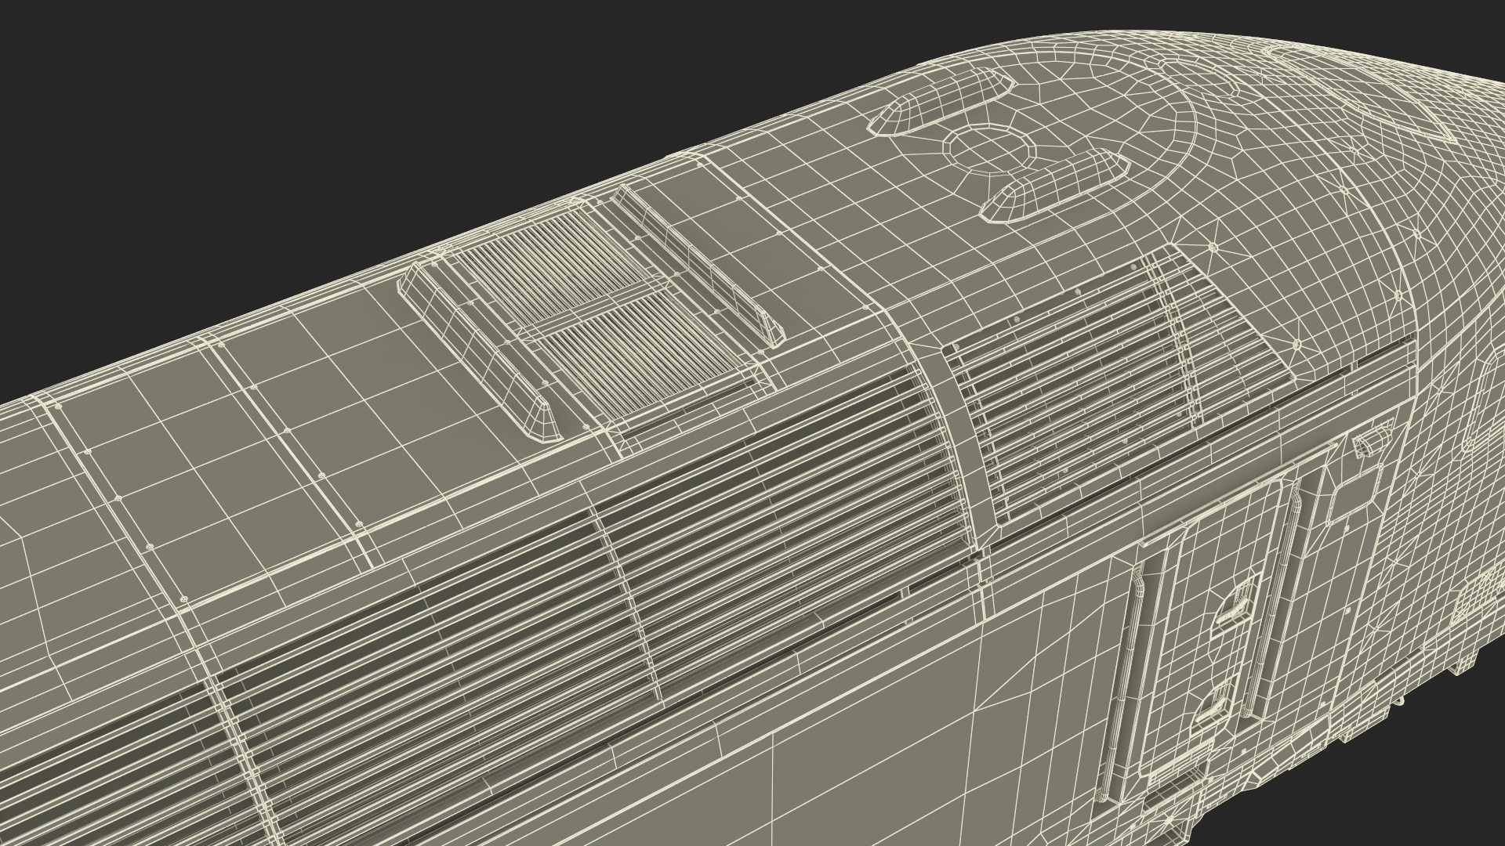Select the lower oblong roof antenna housing
1505x846 pixels.
[1053, 186]
